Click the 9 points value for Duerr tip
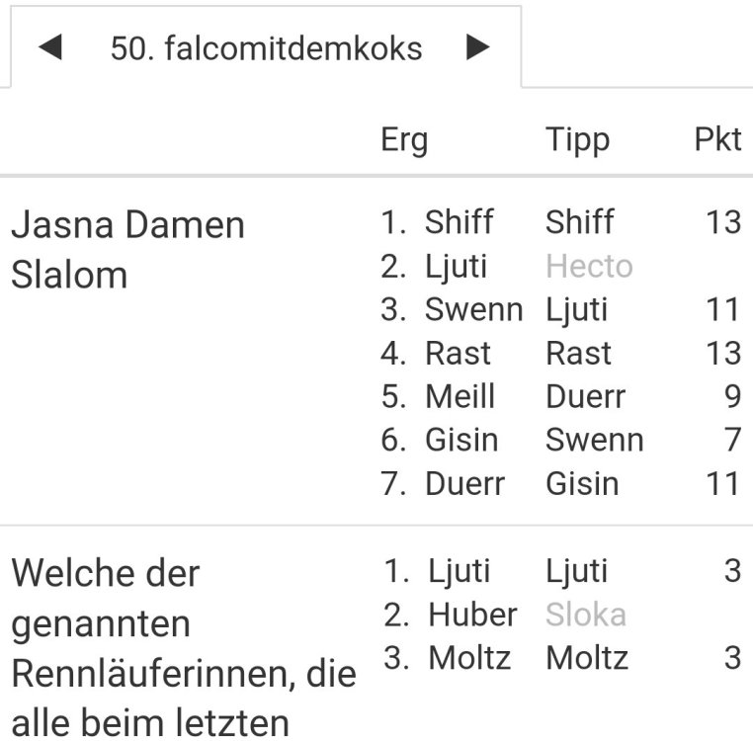This screenshot has width=753, height=741. pos(731,396)
